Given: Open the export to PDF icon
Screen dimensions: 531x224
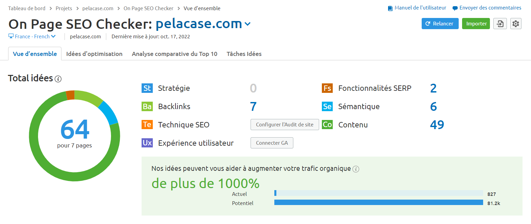Looking at the screenshot, I should tap(500, 24).
